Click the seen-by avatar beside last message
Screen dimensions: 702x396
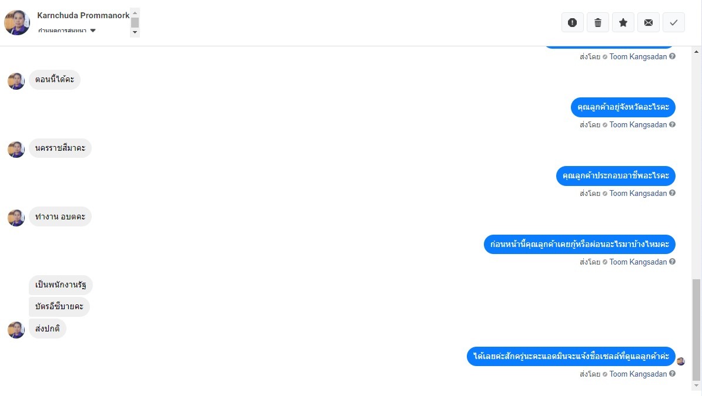click(681, 361)
